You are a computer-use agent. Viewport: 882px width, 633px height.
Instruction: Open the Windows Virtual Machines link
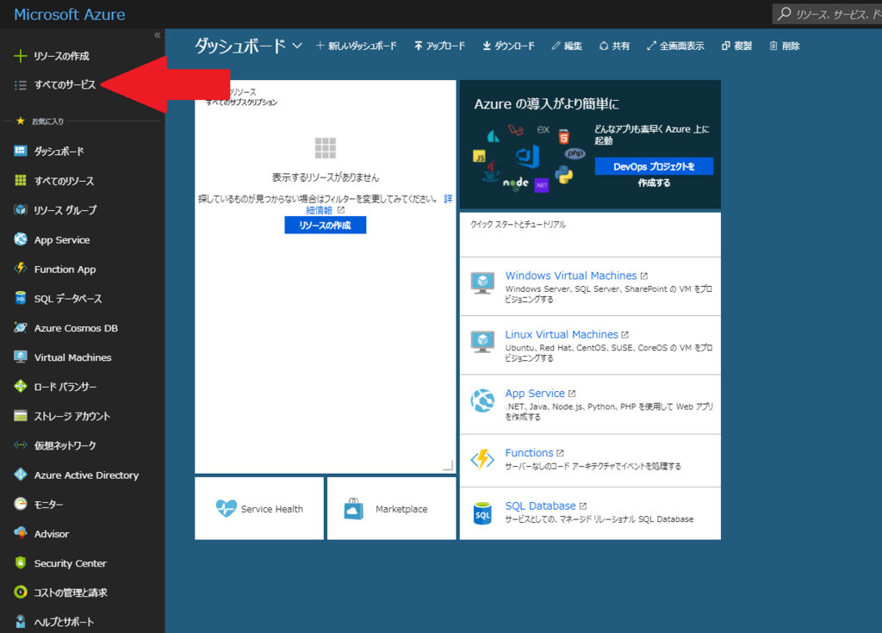point(571,275)
